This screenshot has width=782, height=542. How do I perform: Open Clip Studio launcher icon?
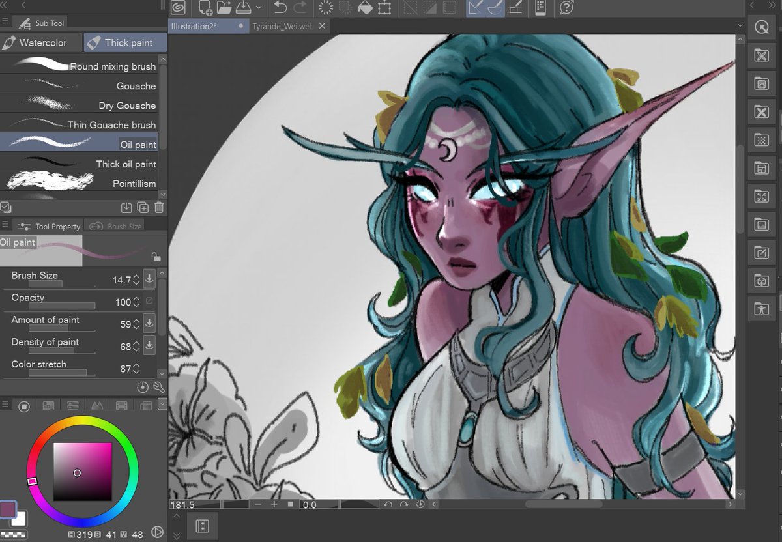pos(177,8)
